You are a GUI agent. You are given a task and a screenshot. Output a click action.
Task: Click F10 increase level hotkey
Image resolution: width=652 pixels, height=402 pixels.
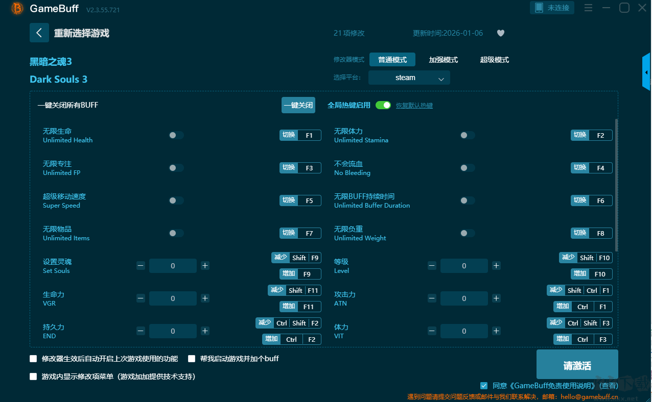pyautogui.click(x=592, y=274)
